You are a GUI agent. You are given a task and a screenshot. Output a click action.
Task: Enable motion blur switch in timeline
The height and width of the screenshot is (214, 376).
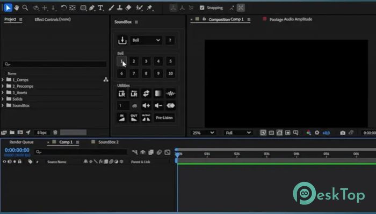(x=159, y=152)
